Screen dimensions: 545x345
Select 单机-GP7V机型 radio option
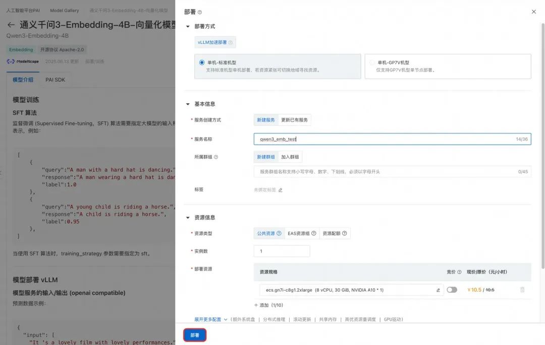tap(372, 62)
